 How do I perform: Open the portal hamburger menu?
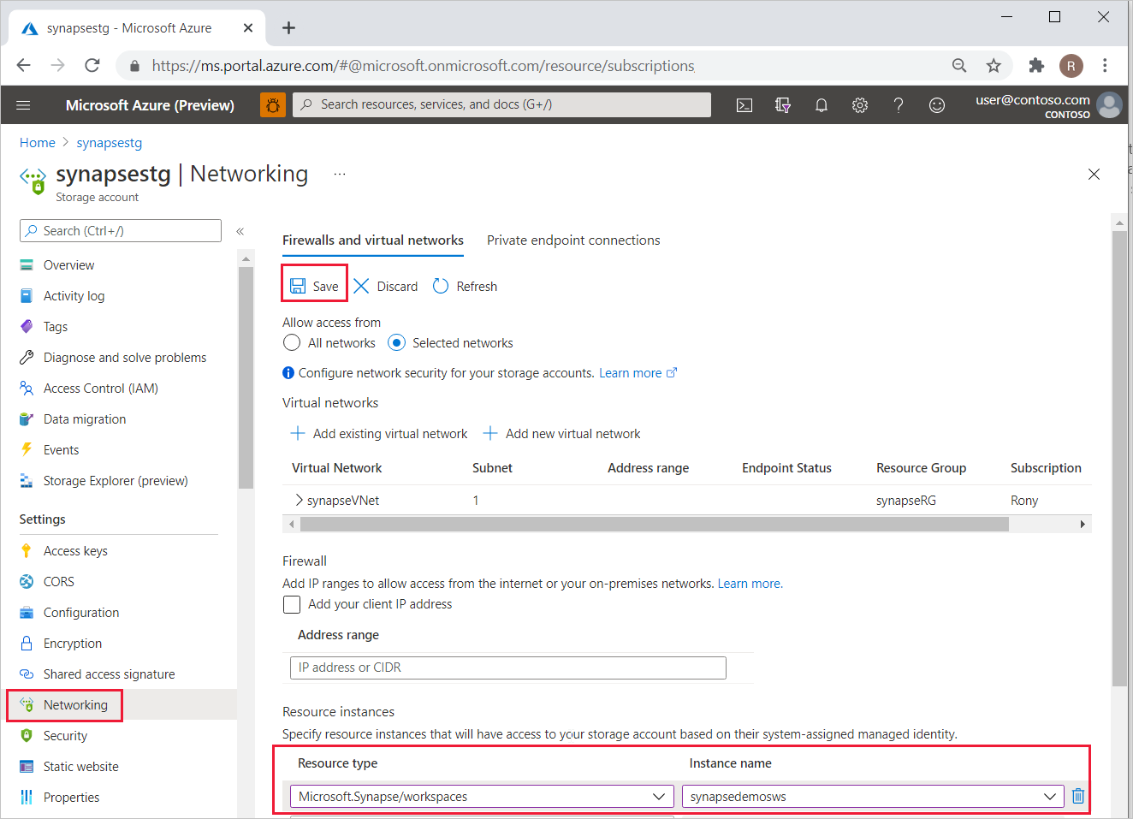tap(23, 105)
